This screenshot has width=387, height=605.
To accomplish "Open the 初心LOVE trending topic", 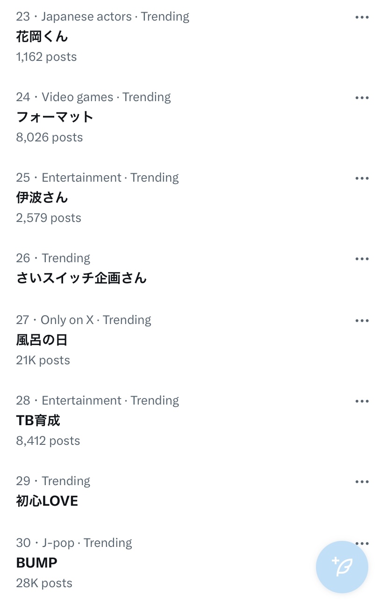I will point(47,501).
